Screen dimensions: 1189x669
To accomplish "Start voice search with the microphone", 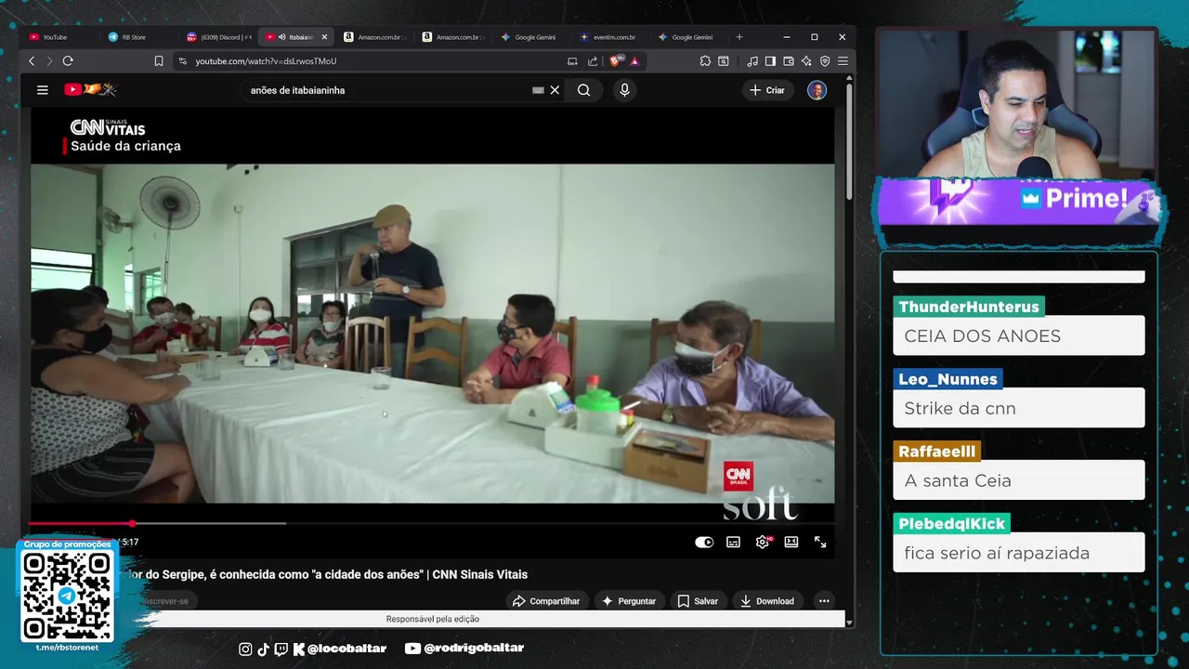I will pos(624,90).
